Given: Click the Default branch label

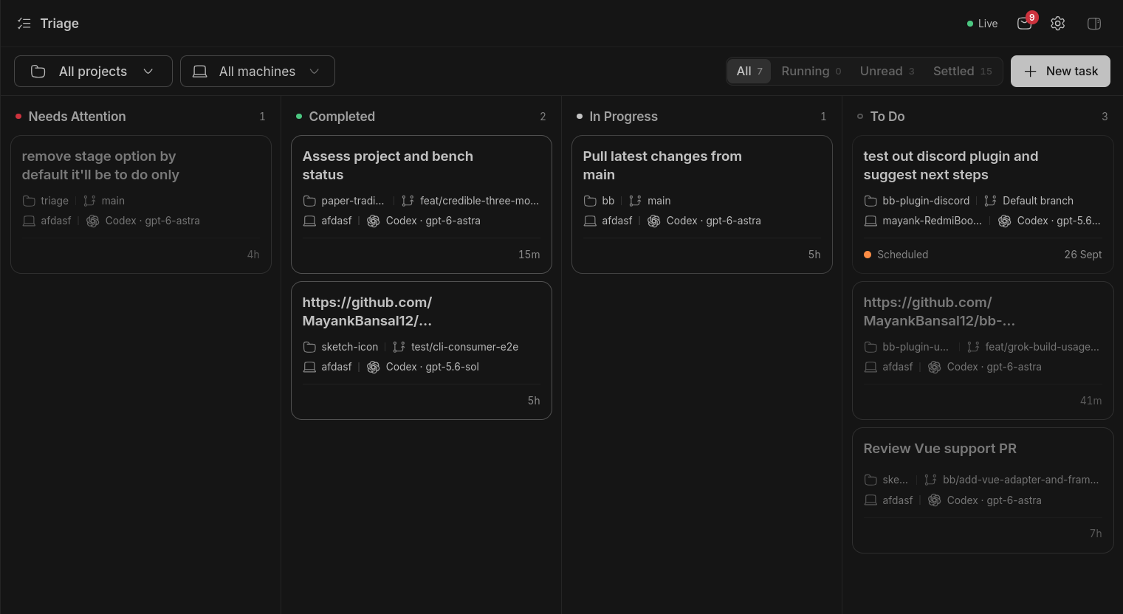Looking at the screenshot, I should coord(1038,201).
